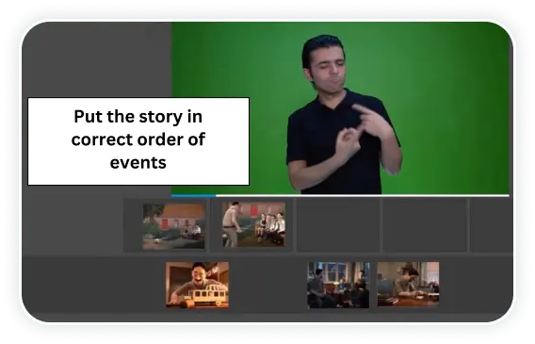Choose the thumbnail of people in the dark room
This screenshot has width=535, height=344.
pos(338,285)
